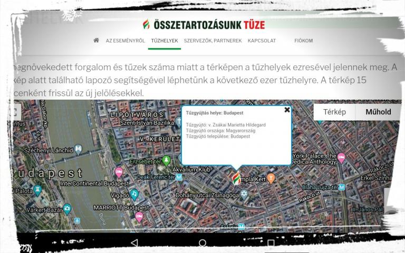Go to Szervezők, partnerek page
The image size is (405, 253).
pos(213,41)
